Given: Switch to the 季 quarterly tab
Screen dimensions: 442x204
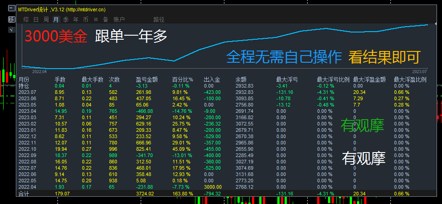Looking at the screenshot, I should 66,19.
